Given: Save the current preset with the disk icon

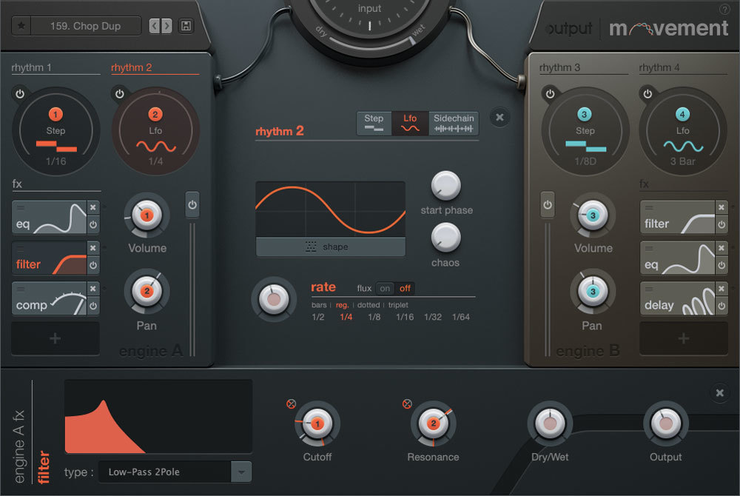Looking at the screenshot, I should click(x=186, y=25).
